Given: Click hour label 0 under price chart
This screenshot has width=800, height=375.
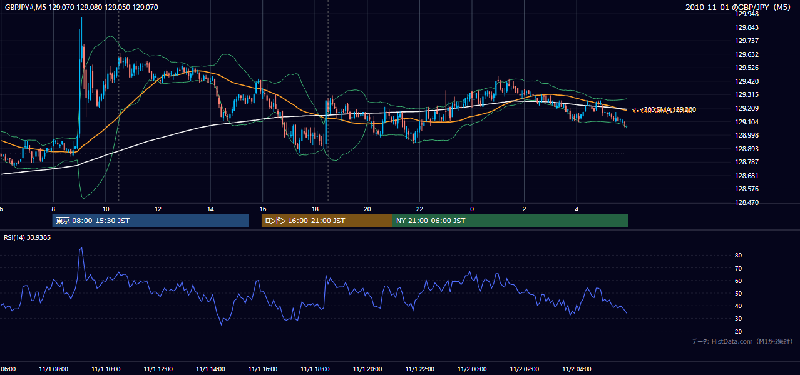Looking at the screenshot, I should coord(472,209).
